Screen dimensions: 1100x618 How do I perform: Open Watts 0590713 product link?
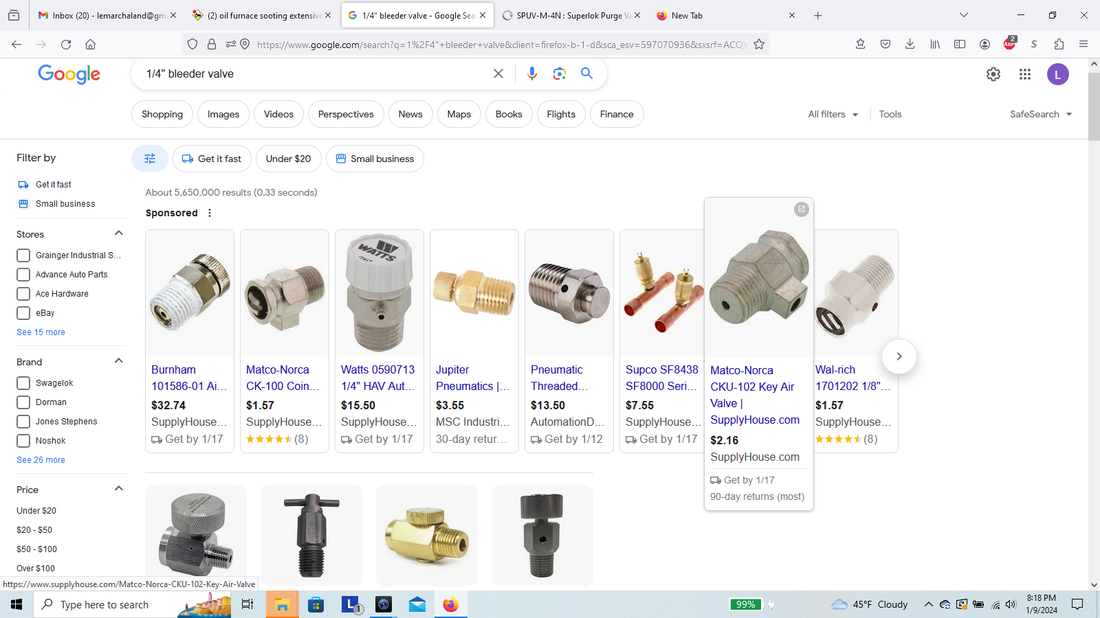(x=378, y=378)
